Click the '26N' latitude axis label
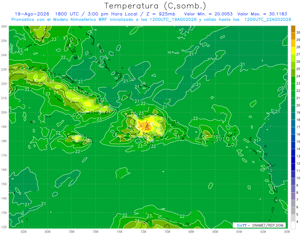Viewport: 305px width, 235px height. click(x=4, y=26)
